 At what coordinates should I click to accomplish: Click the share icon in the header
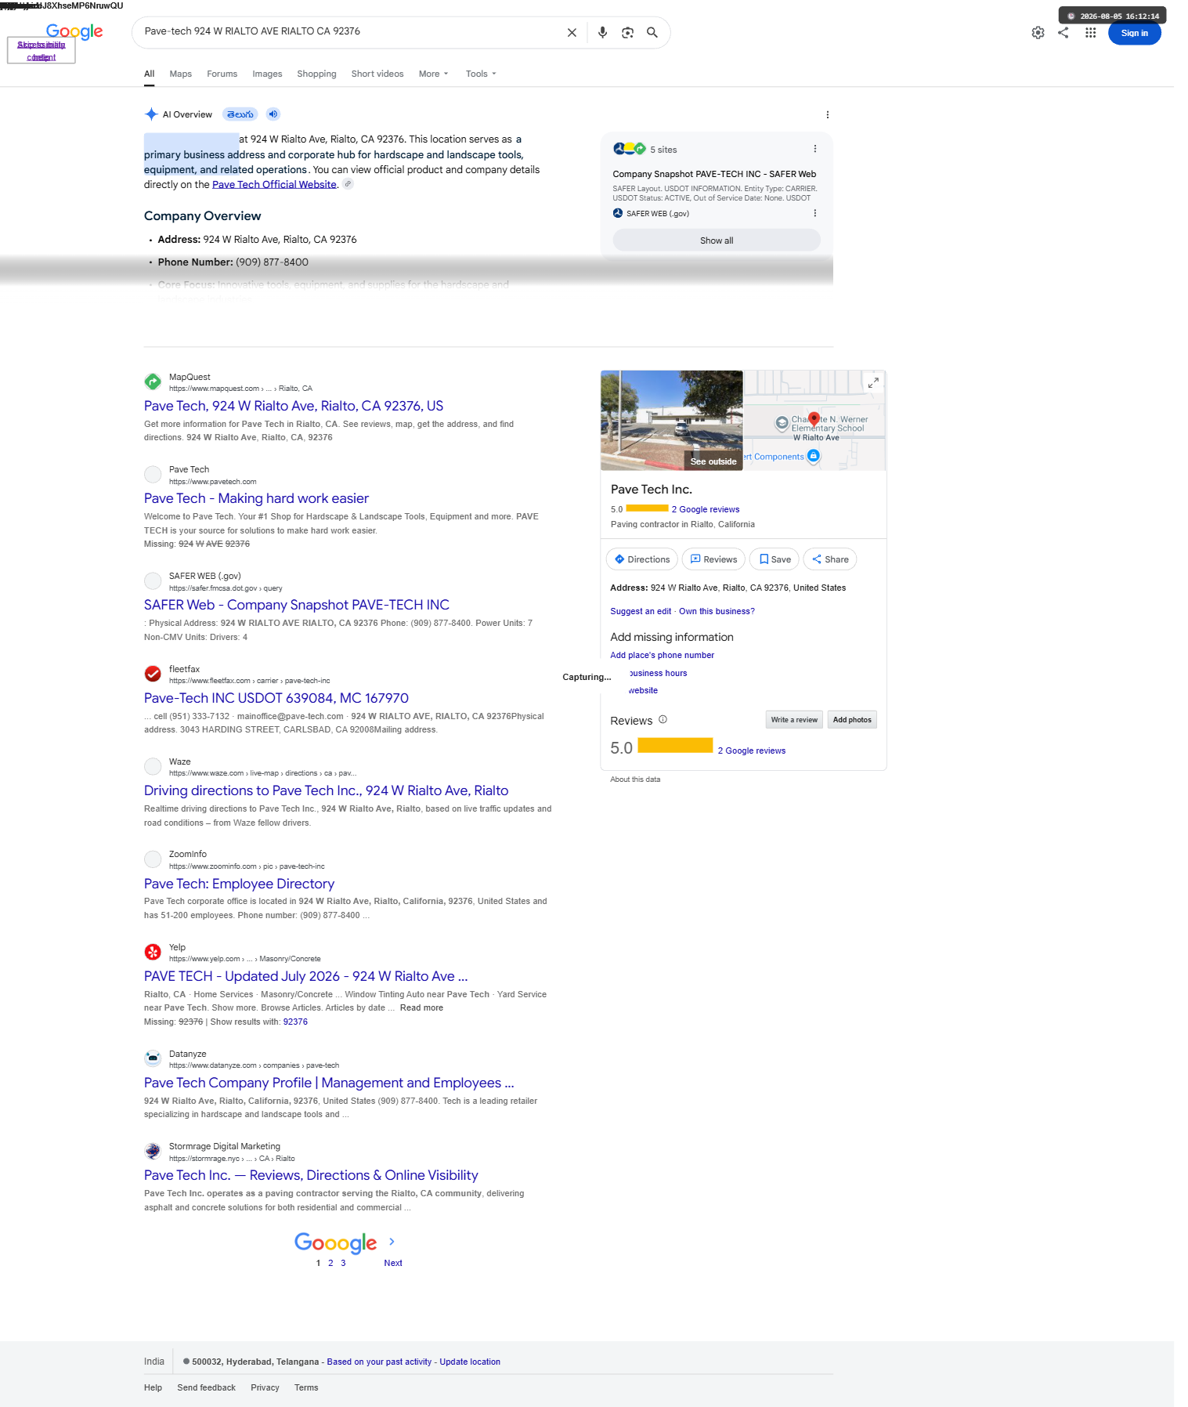tap(1063, 33)
